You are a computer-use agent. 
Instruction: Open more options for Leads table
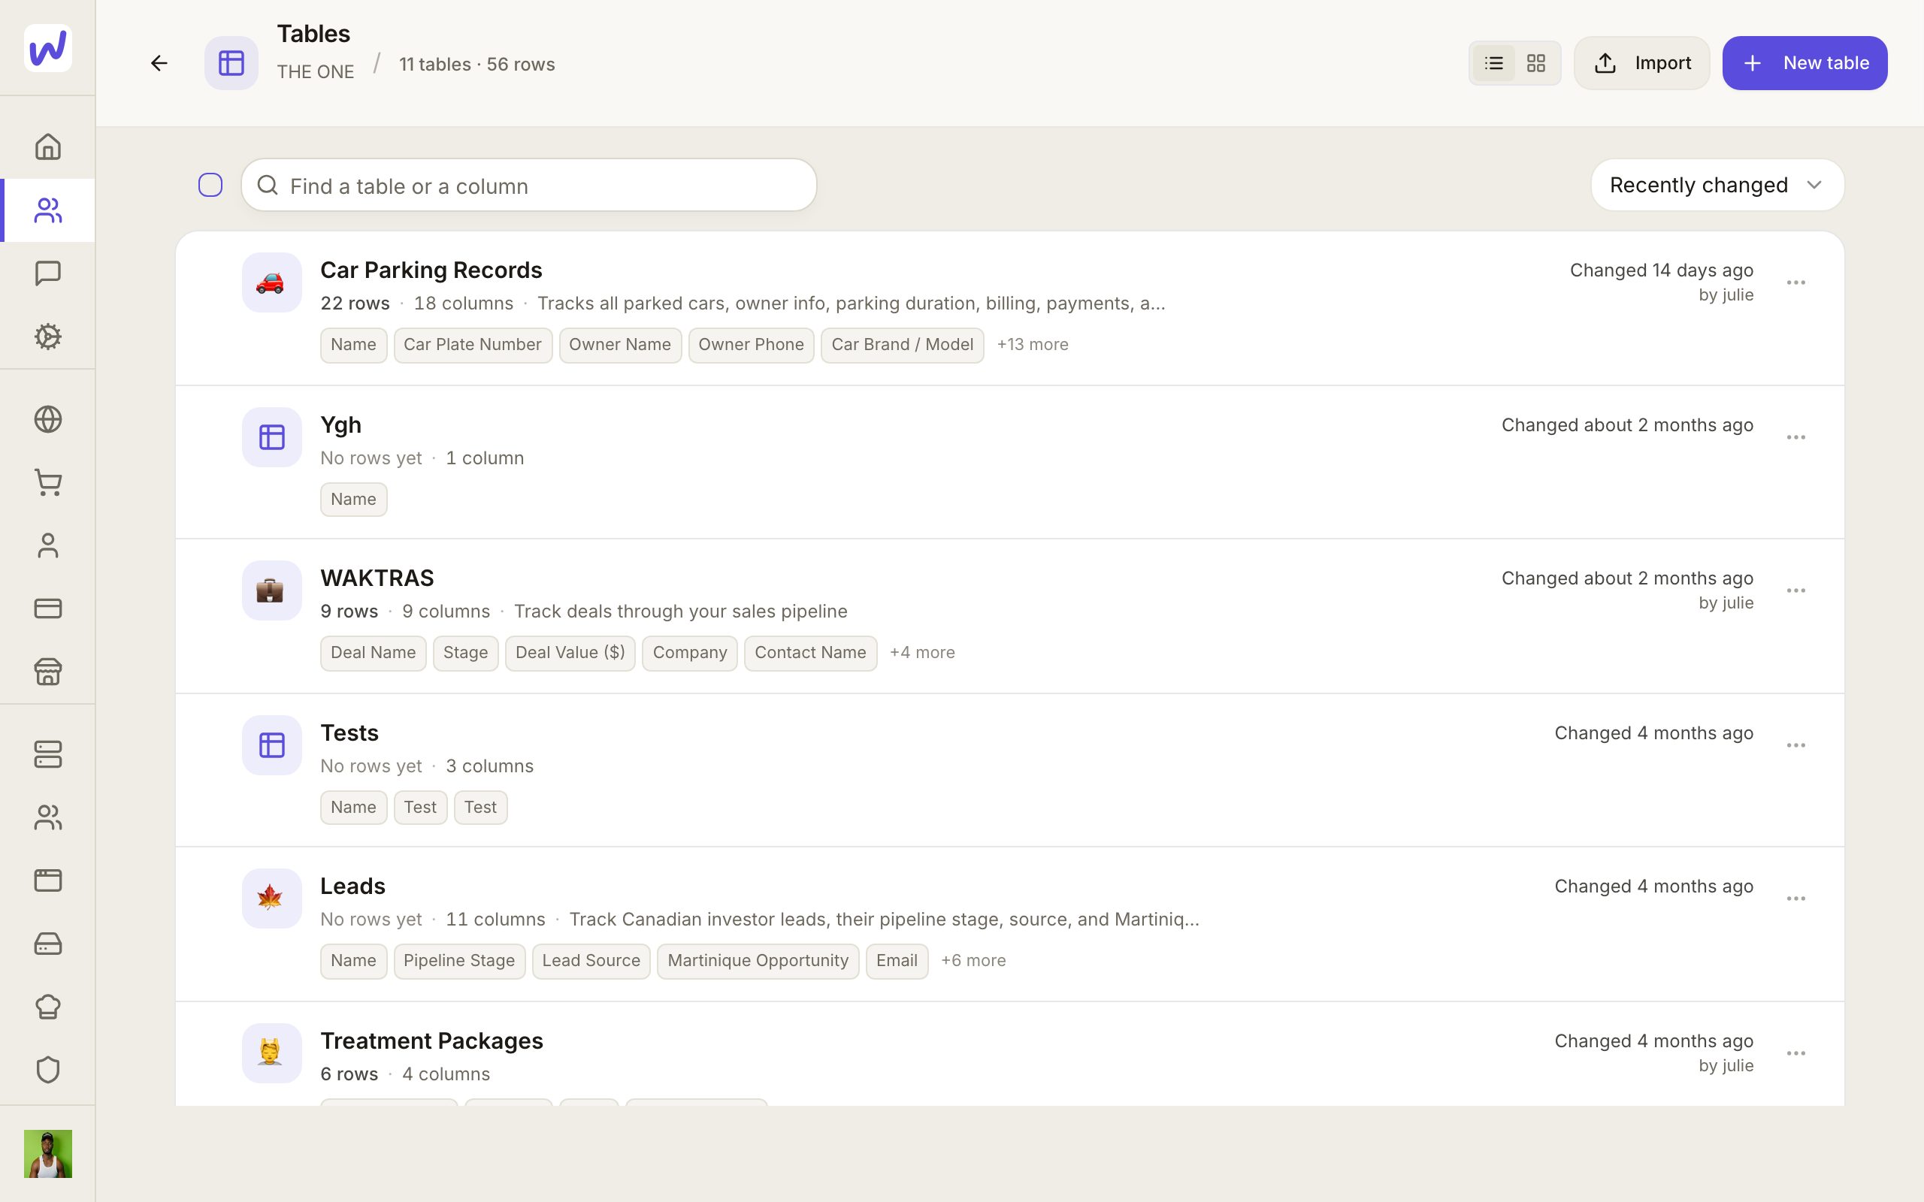pyautogui.click(x=1796, y=898)
